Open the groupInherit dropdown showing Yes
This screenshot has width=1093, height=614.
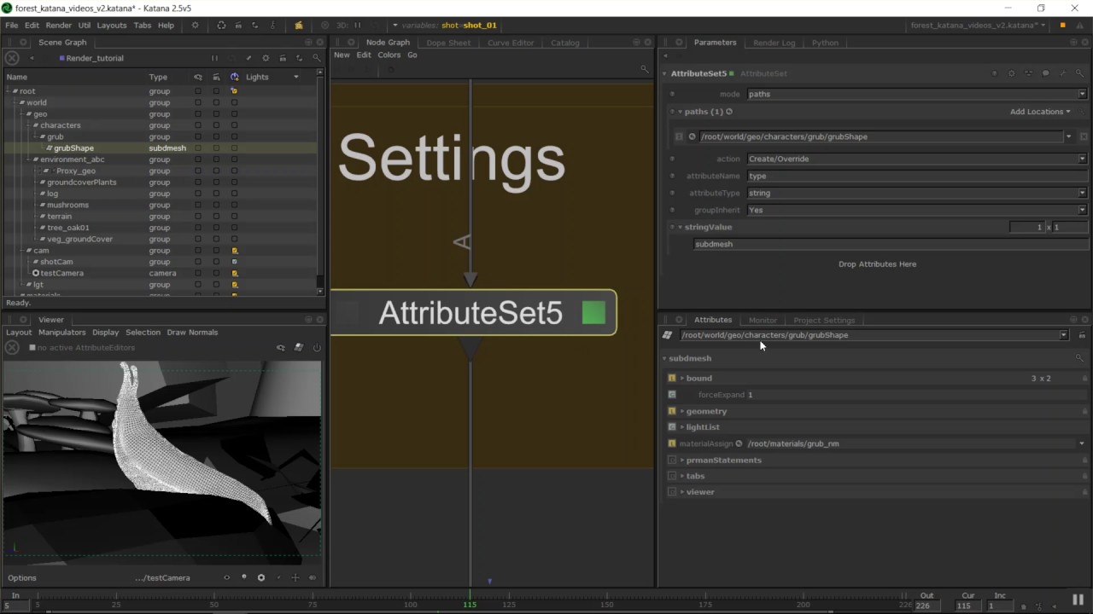[x=917, y=210]
